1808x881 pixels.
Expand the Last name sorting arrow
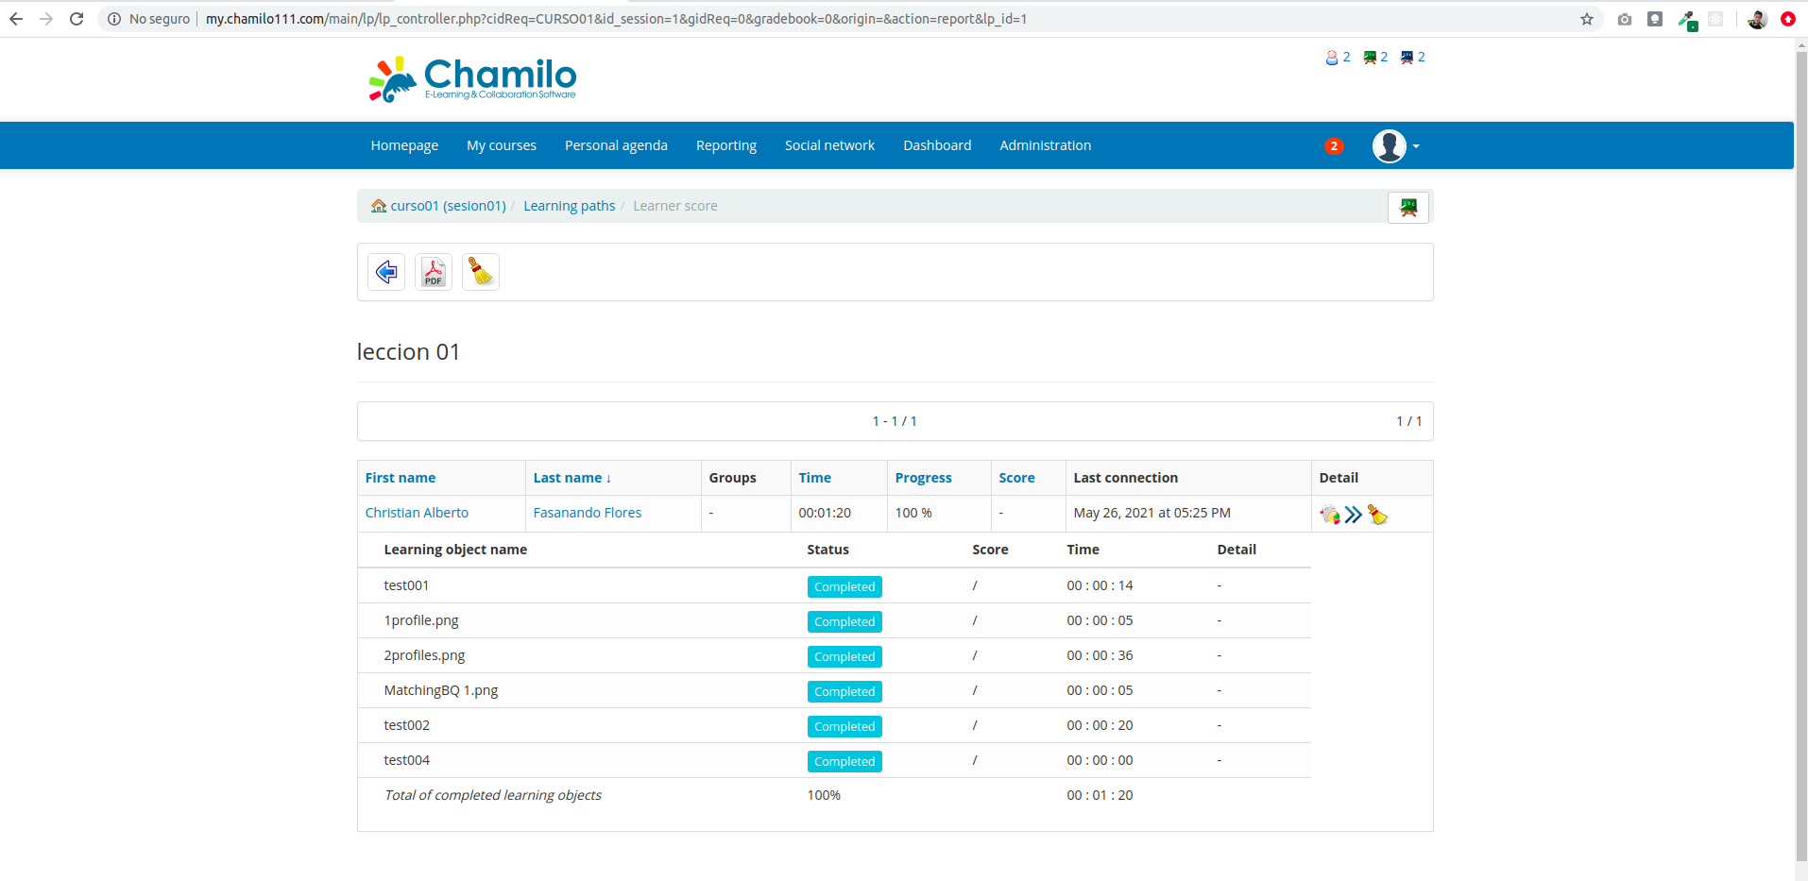pyautogui.click(x=607, y=477)
